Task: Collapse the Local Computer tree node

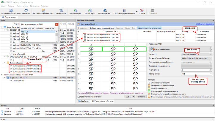Action: pos(2,27)
